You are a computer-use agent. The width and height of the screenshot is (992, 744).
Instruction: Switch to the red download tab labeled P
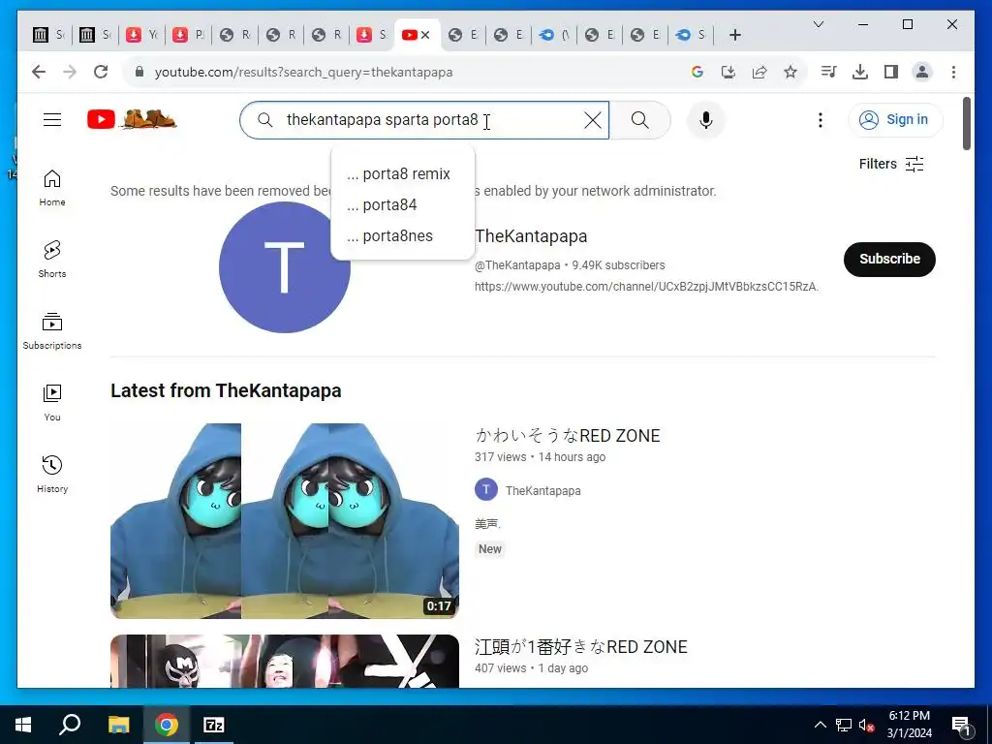tap(189, 35)
